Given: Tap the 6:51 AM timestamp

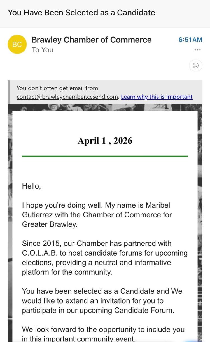Looking at the screenshot, I should coord(190,40).
